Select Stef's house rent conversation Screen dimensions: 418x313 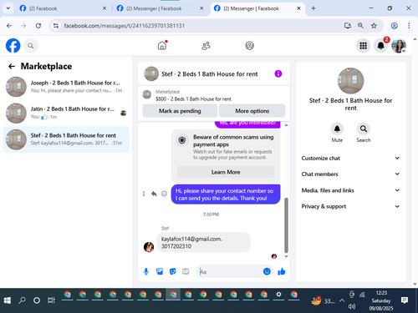[66, 139]
